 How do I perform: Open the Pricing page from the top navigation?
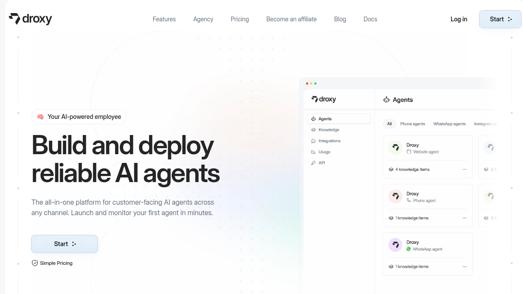click(240, 19)
